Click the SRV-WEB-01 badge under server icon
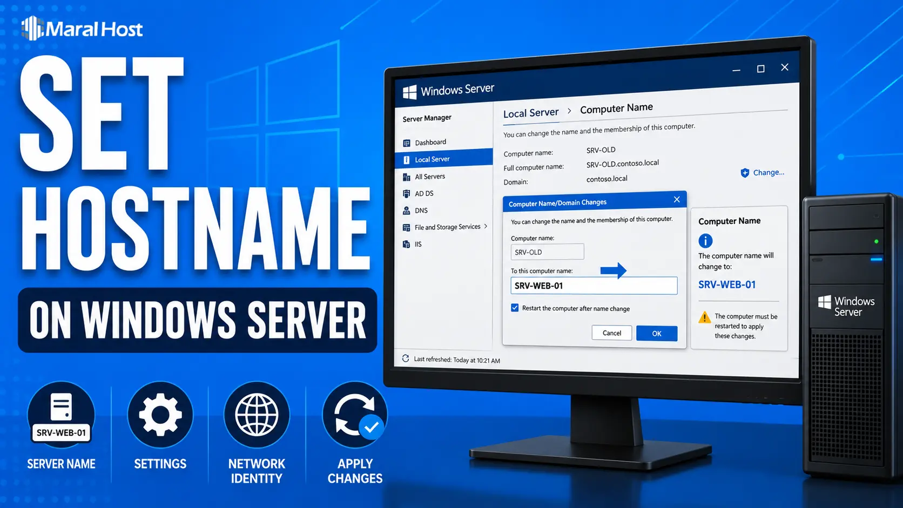The height and width of the screenshot is (508, 903). [61, 432]
